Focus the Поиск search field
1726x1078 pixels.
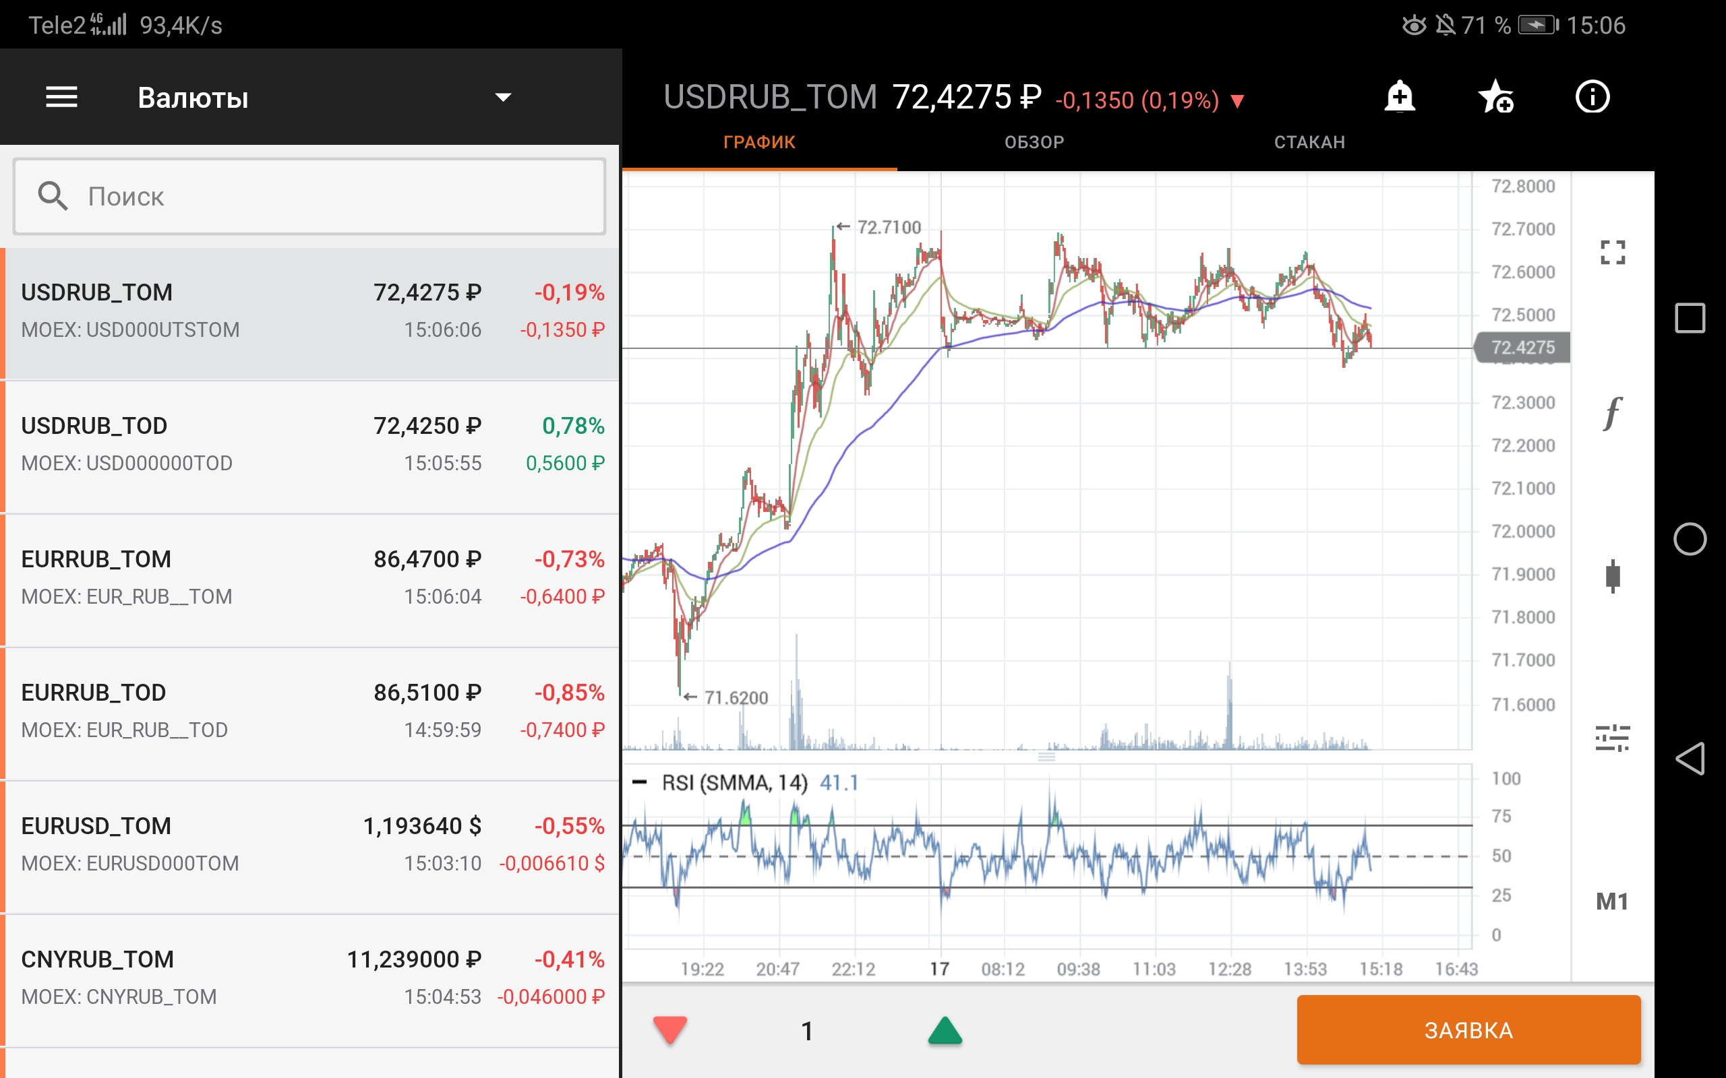coord(309,196)
